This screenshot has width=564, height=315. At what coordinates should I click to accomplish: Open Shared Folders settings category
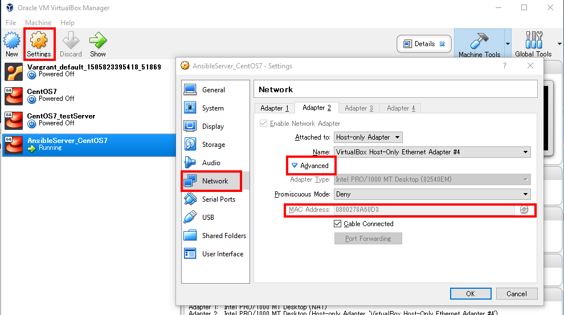point(215,235)
